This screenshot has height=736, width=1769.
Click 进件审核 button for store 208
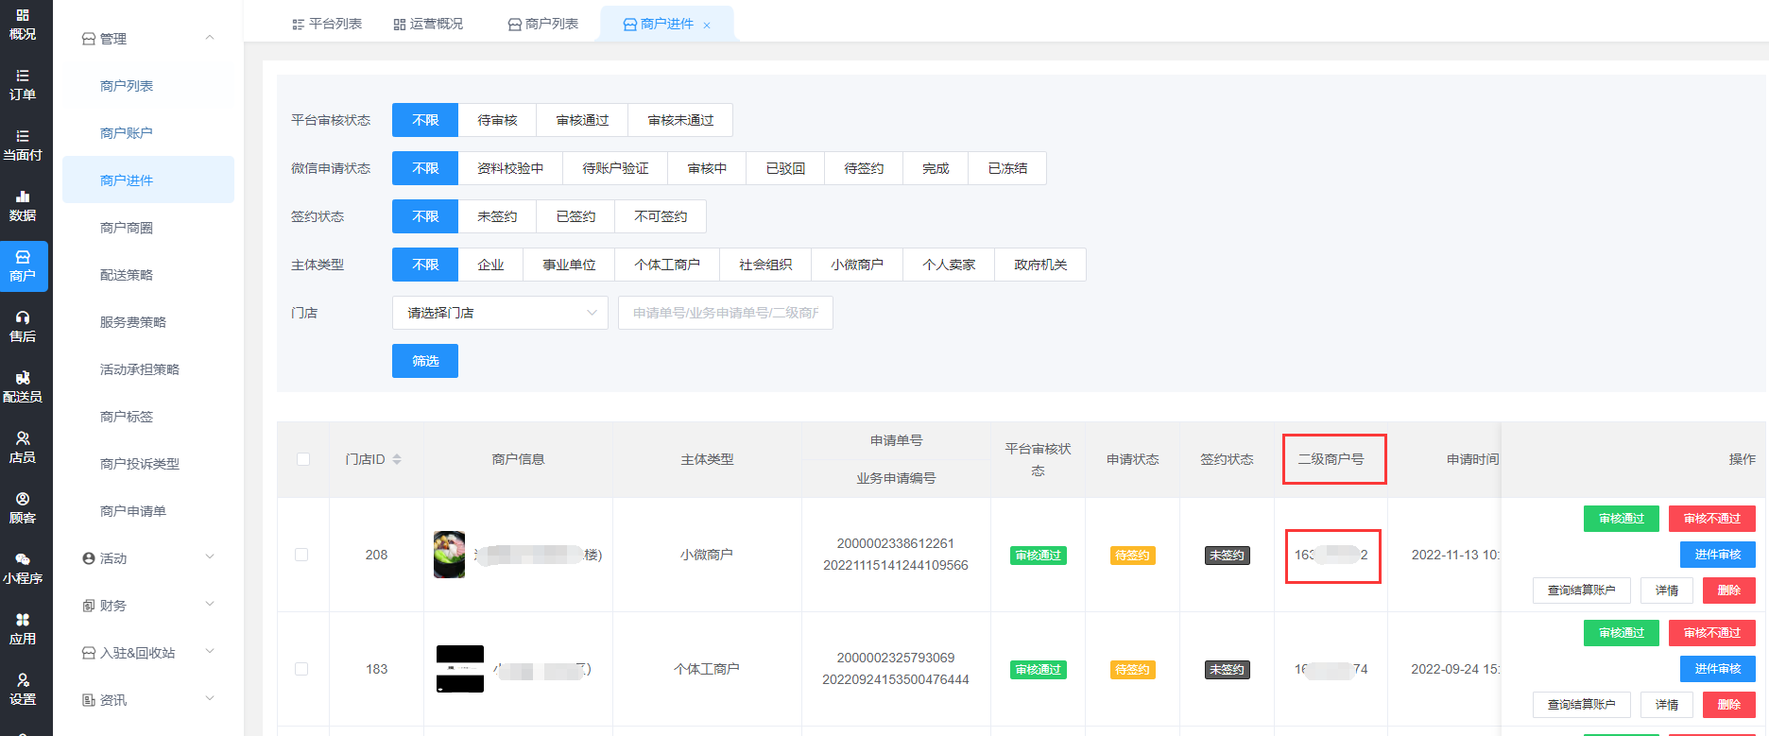click(1718, 555)
